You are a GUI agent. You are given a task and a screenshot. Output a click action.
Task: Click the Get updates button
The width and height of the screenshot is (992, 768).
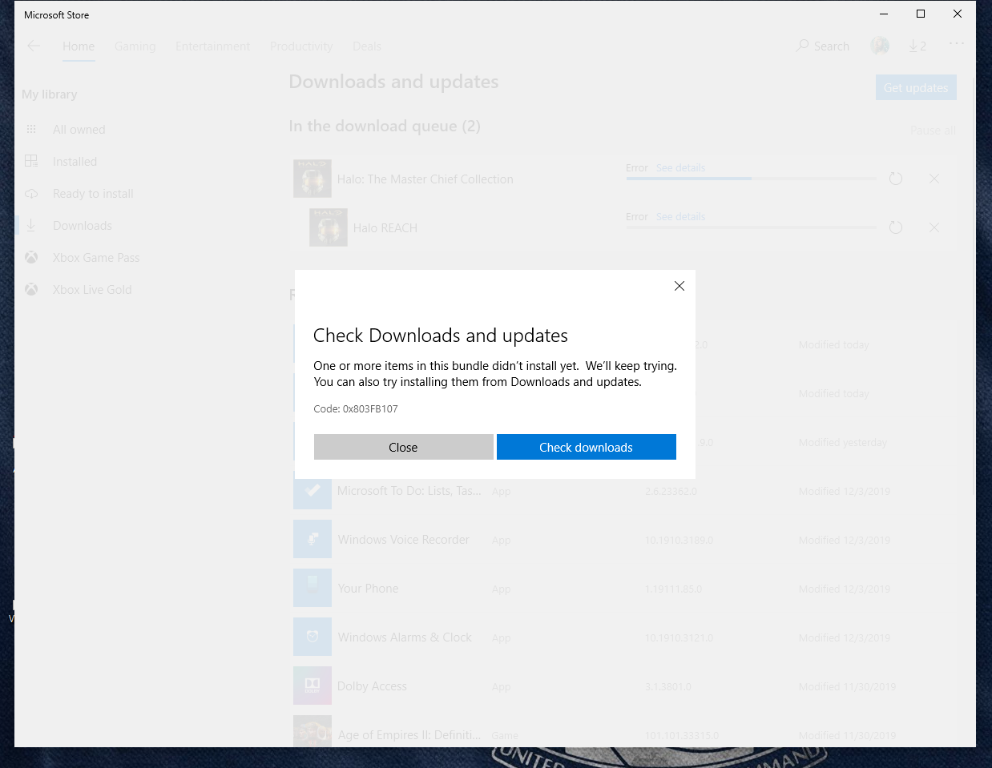point(916,88)
